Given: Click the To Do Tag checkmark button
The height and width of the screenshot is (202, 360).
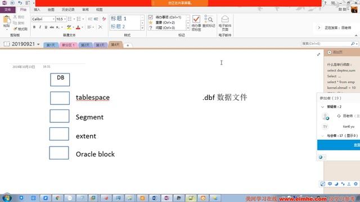Looking at the screenshot, I should coord(196,23).
